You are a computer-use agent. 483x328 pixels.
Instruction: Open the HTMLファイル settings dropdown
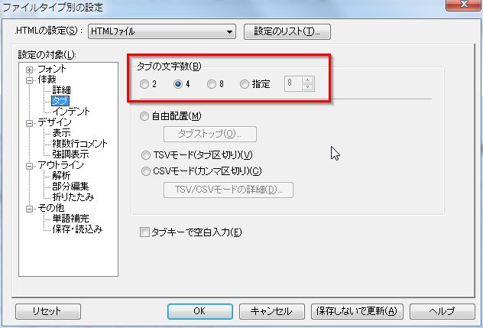tap(229, 32)
